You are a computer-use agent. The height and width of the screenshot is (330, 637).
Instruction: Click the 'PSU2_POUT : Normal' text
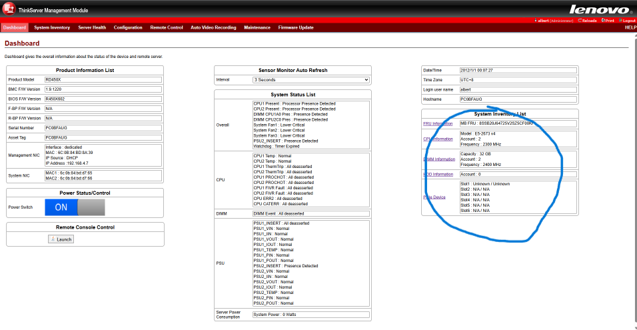273,303
